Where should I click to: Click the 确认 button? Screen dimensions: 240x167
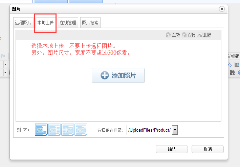(x=172, y=149)
